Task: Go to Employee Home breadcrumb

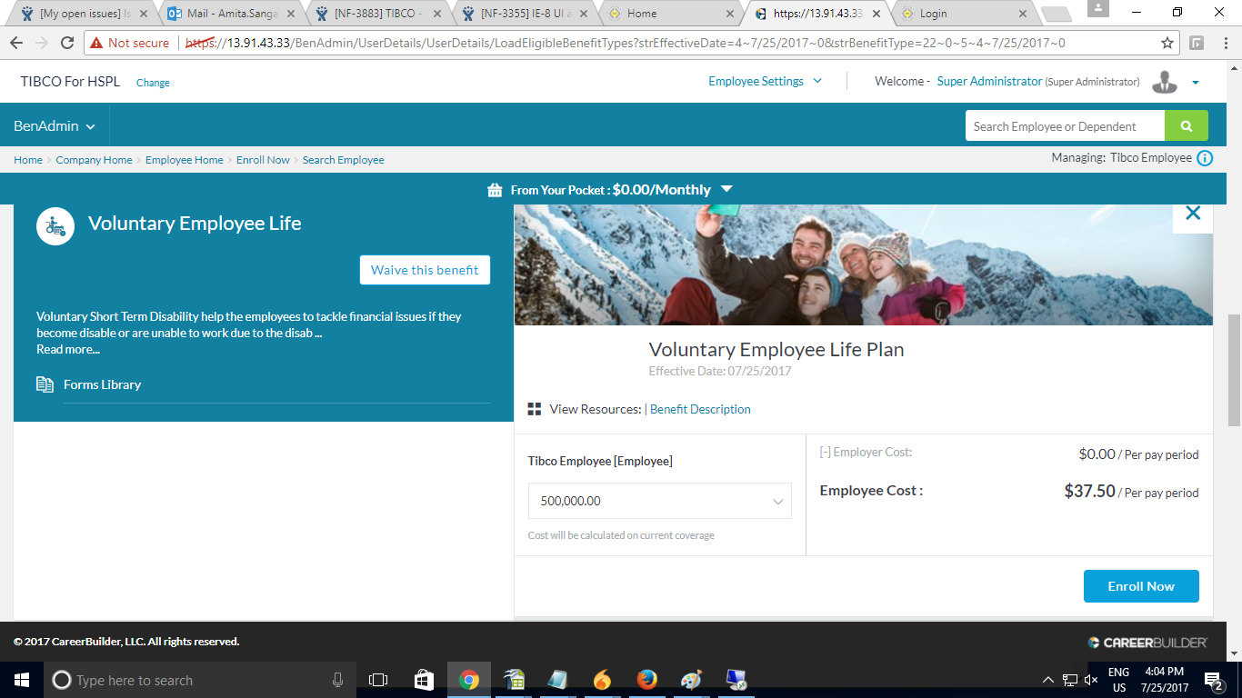Action: tap(185, 160)
